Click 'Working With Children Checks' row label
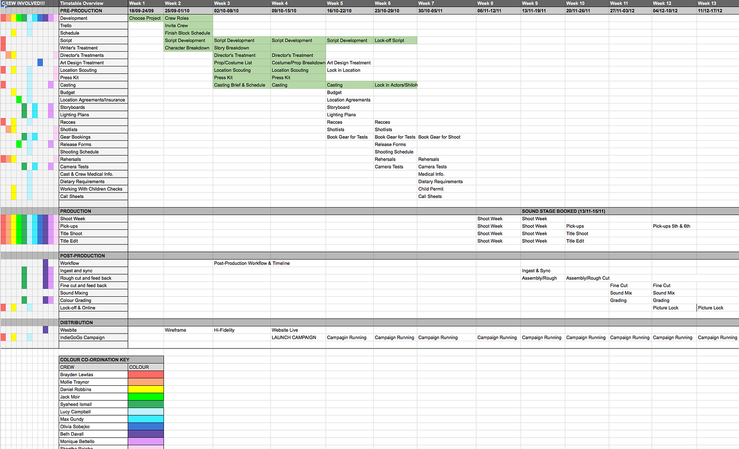 [x=93, y=189]
